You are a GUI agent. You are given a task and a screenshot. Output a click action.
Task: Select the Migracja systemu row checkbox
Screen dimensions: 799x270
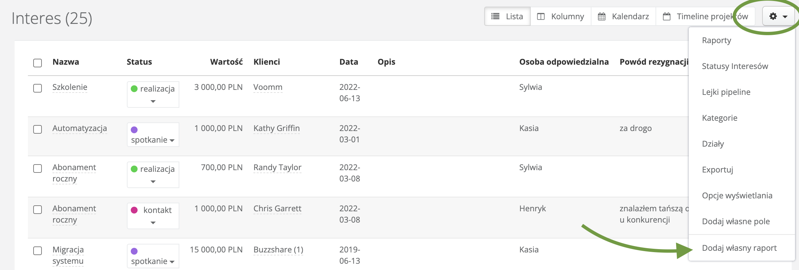coord(38,251)
